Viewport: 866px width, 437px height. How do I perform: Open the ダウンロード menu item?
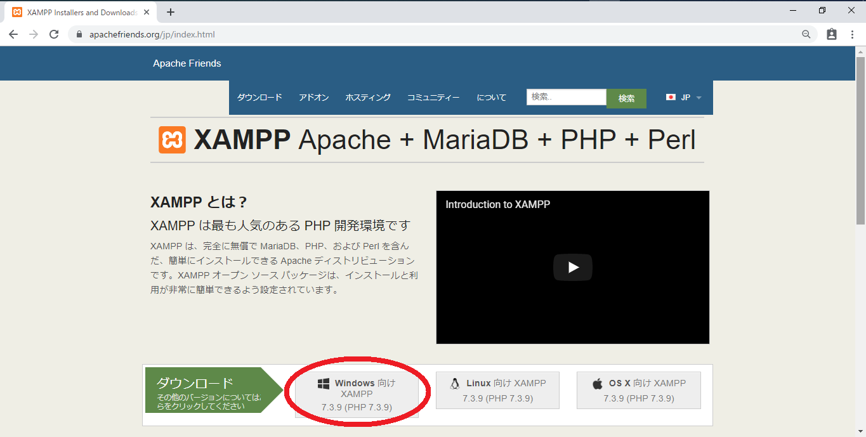tap(259, 98)
